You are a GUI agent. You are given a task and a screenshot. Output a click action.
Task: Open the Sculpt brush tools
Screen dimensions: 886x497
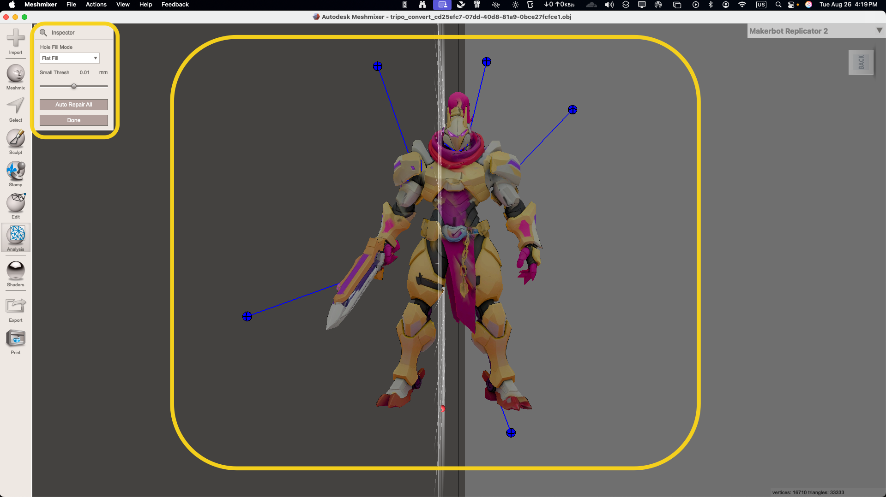pyautogui.click(x=16, y=142)
